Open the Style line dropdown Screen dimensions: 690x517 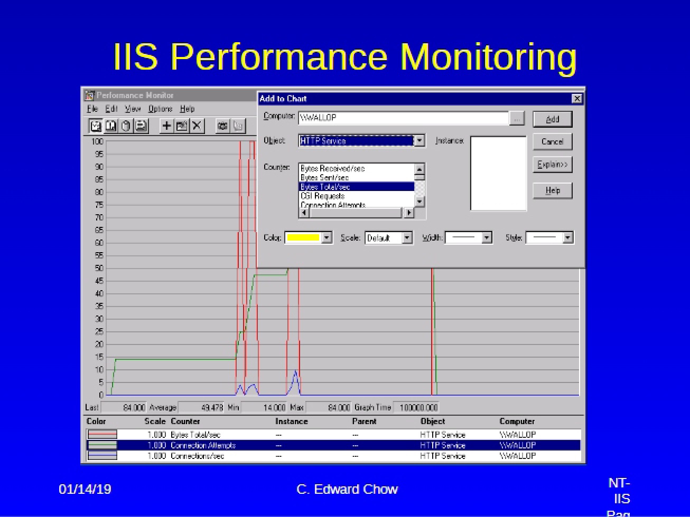pyautogui.click(x=567, y=238)
